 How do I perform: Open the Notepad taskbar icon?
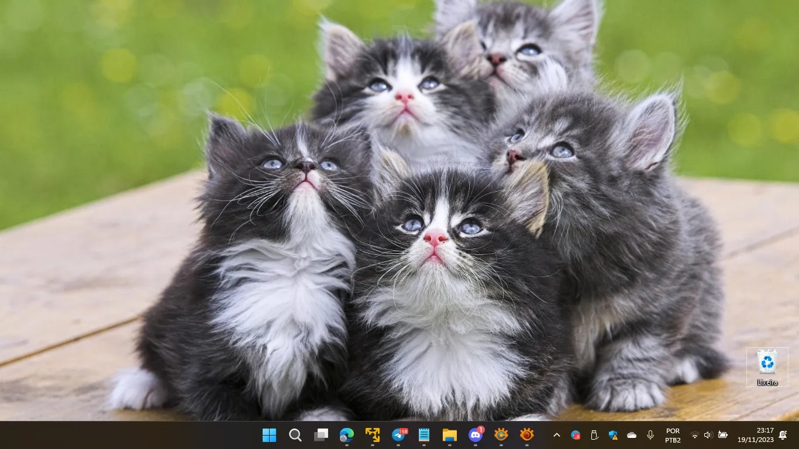point(424,435)
